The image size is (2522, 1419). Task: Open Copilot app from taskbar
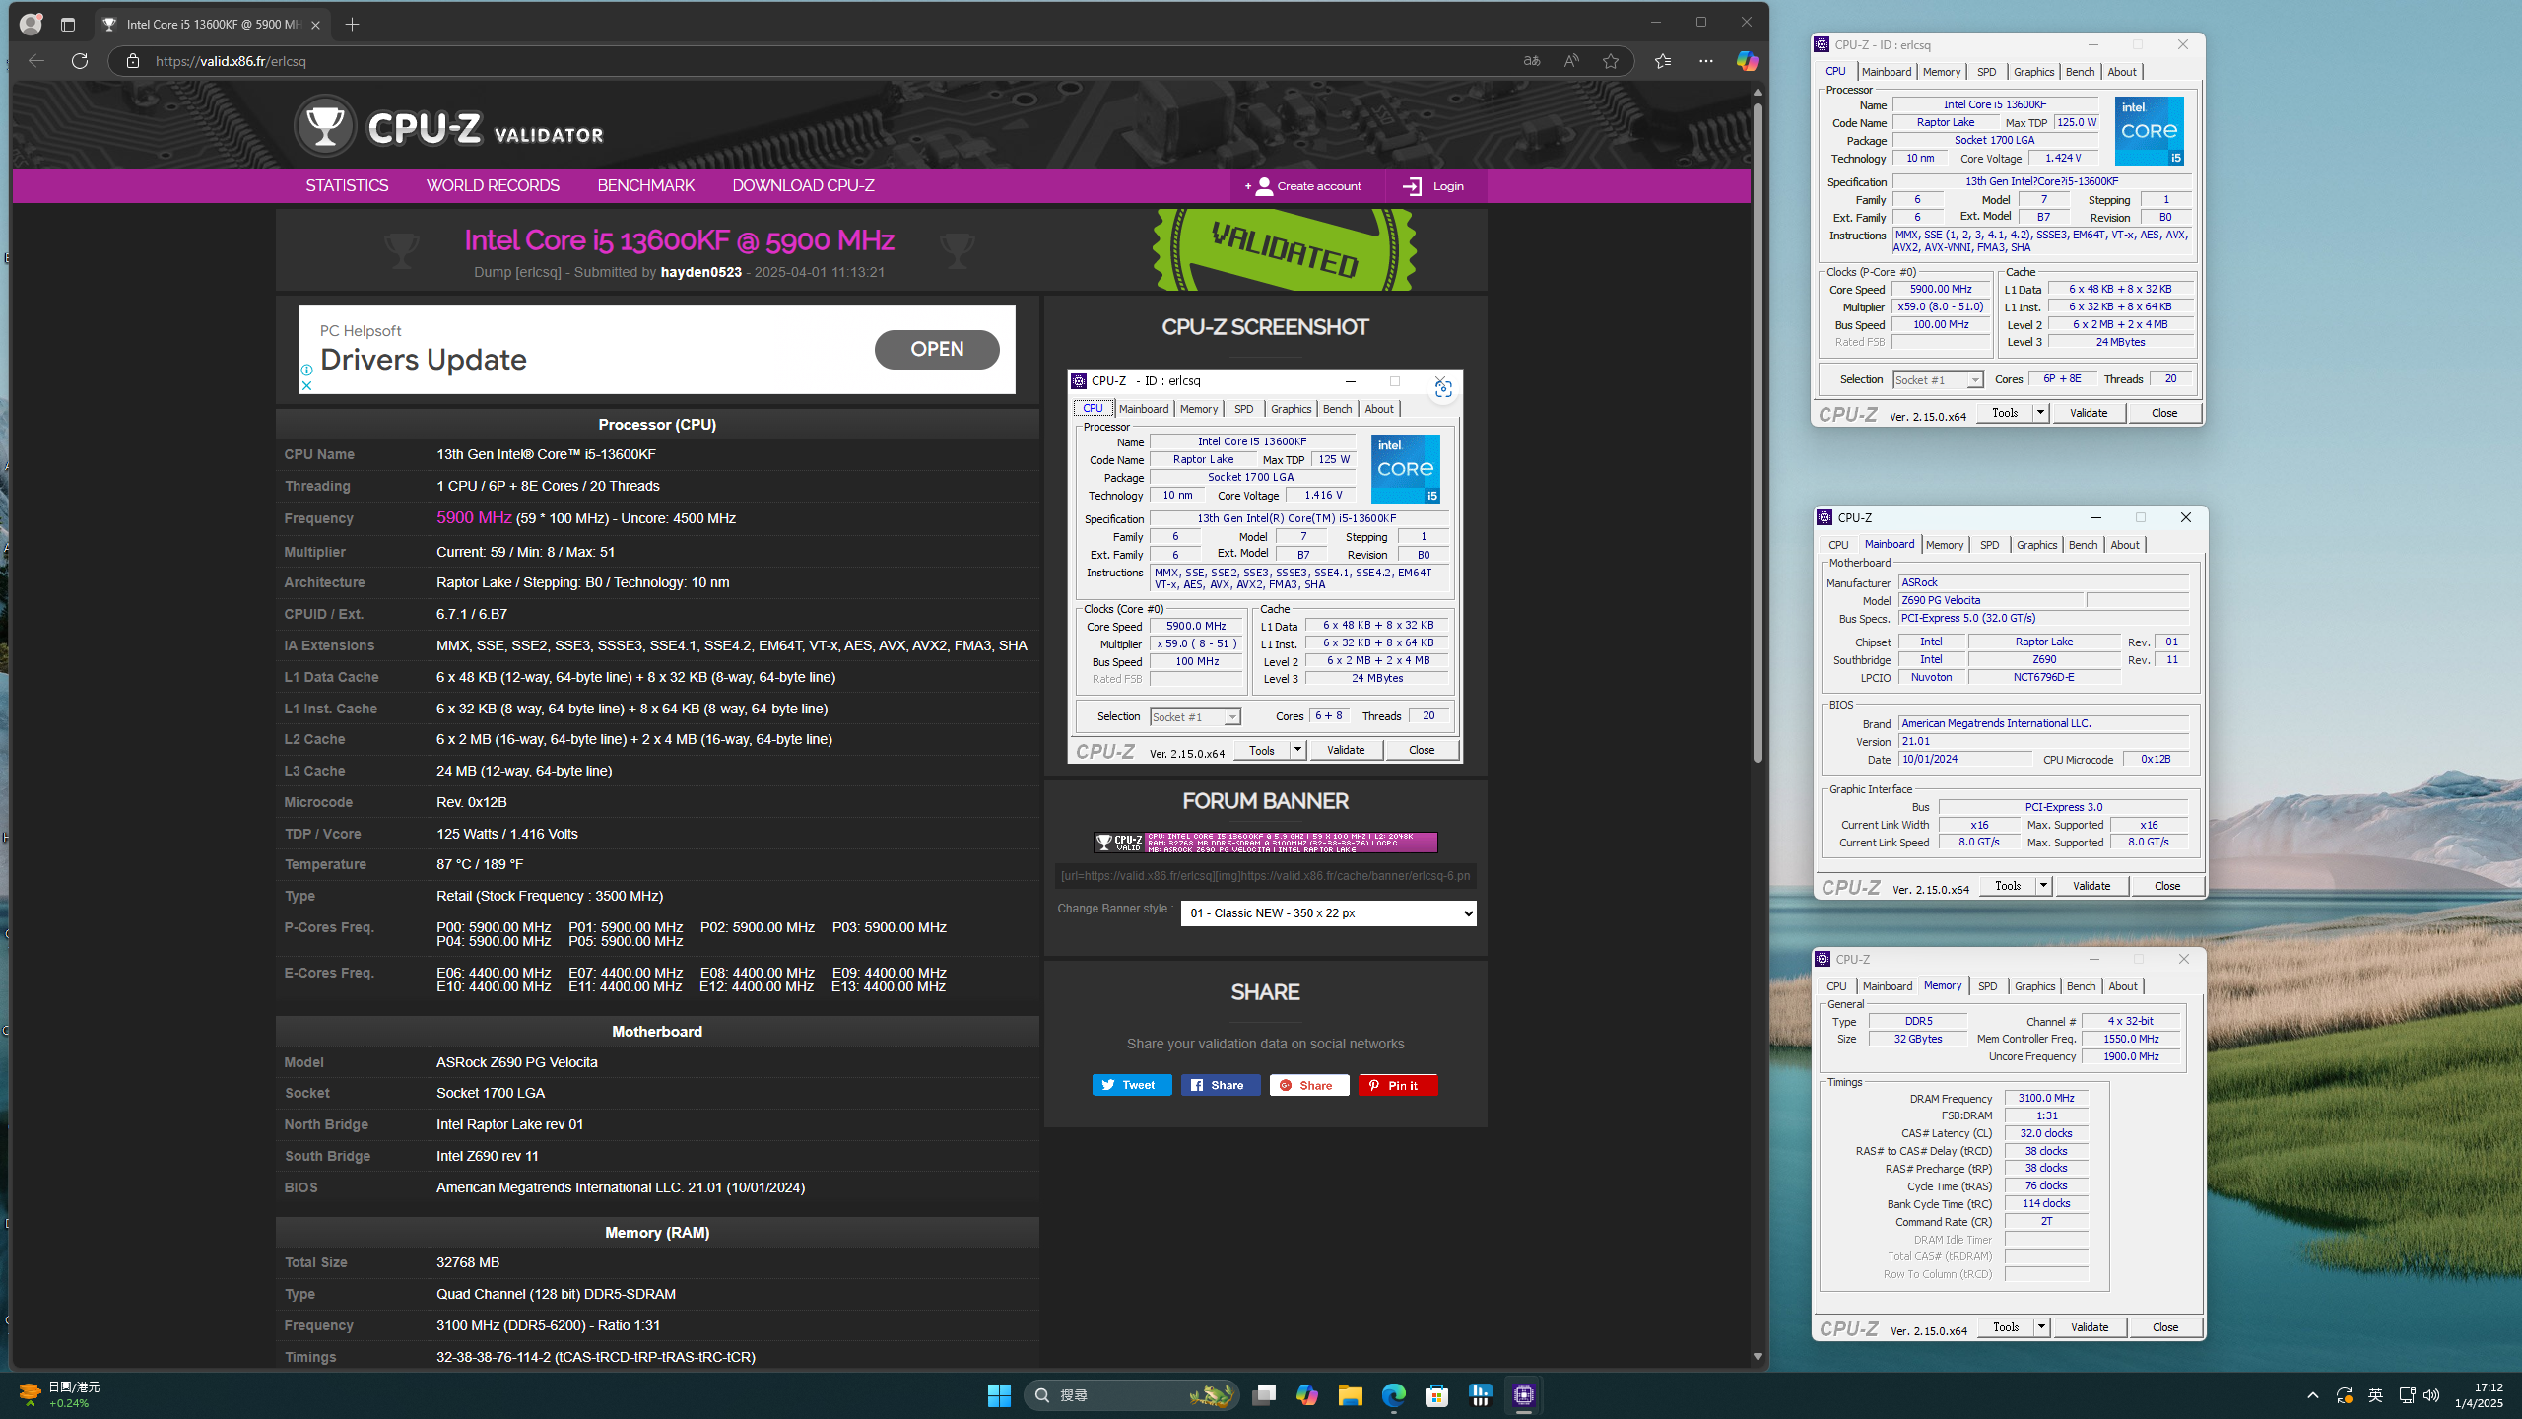(1307, 1394)
